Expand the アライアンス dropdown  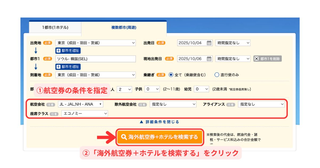261,104
